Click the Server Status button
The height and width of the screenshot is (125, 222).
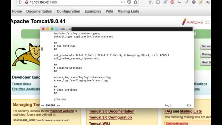click(x=205, y=46)
